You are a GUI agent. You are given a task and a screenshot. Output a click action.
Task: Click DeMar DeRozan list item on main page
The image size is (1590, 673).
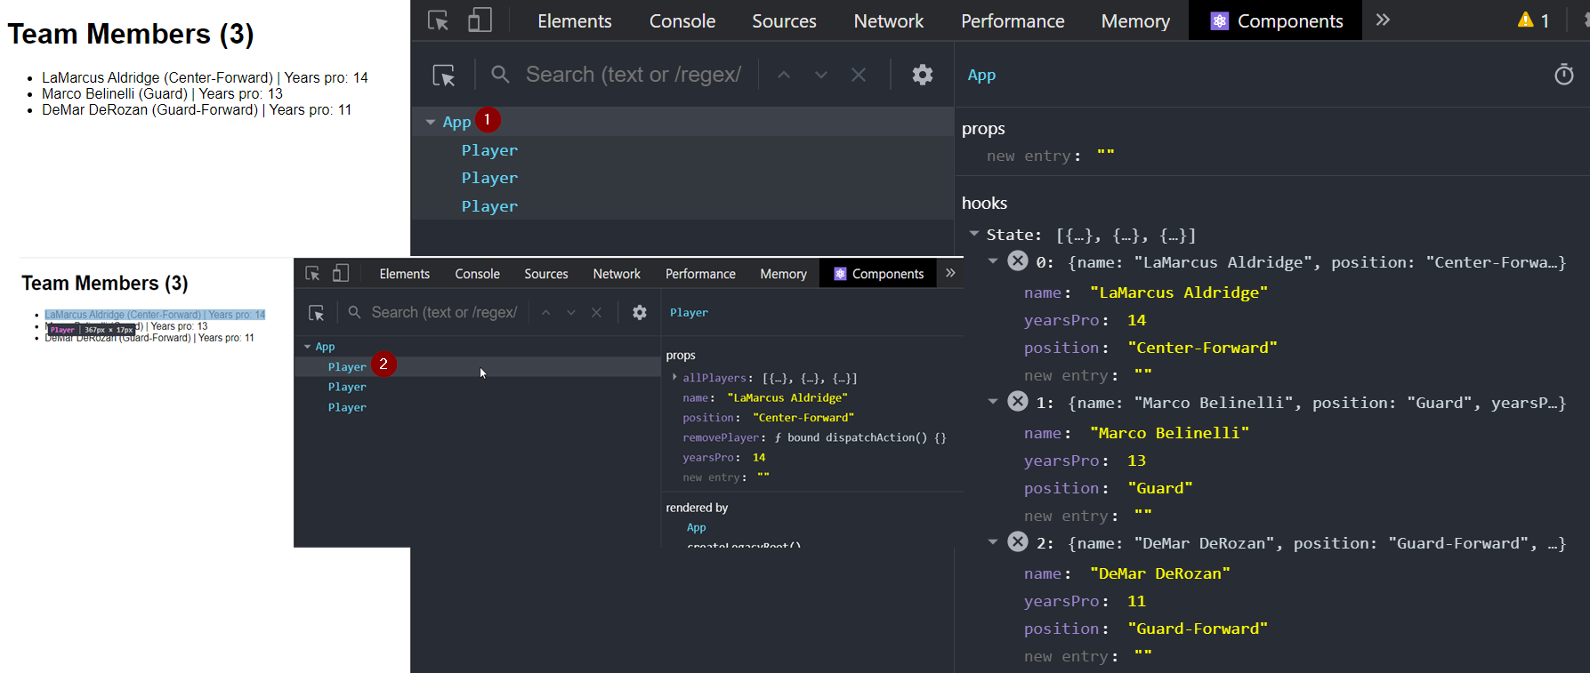(197, 109)
